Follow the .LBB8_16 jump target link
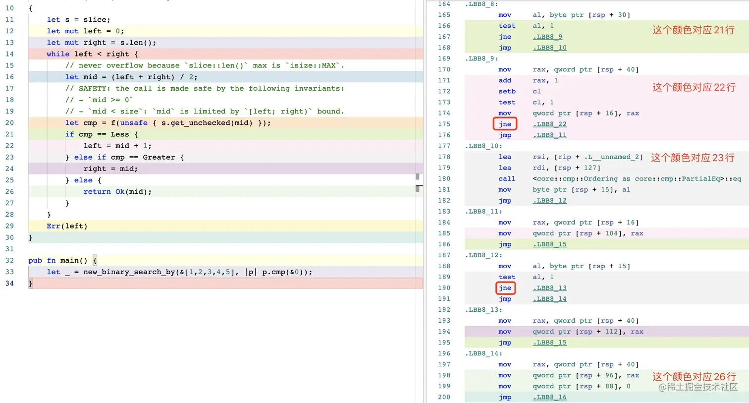 pyautogui.click(x=549, y=397)
